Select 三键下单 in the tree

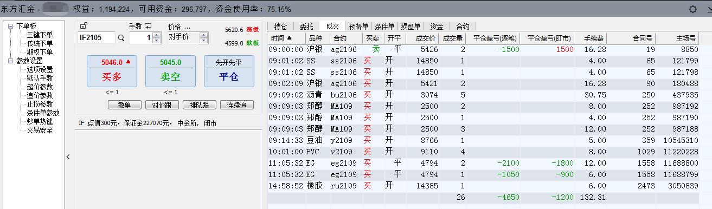pos(40,35)
